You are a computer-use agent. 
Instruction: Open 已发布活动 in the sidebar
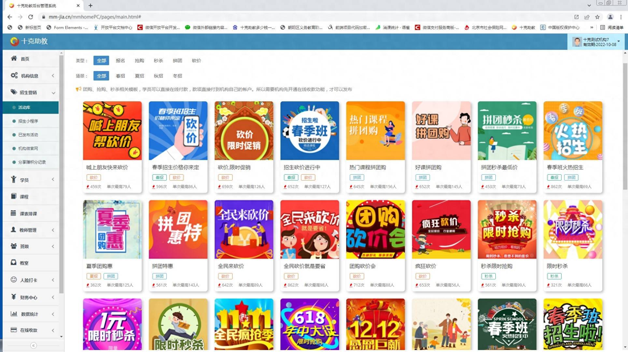pyautogui.click(x=28, y=135)
